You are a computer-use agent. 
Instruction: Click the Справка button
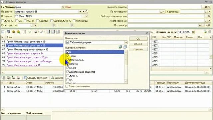click(138, 49)
